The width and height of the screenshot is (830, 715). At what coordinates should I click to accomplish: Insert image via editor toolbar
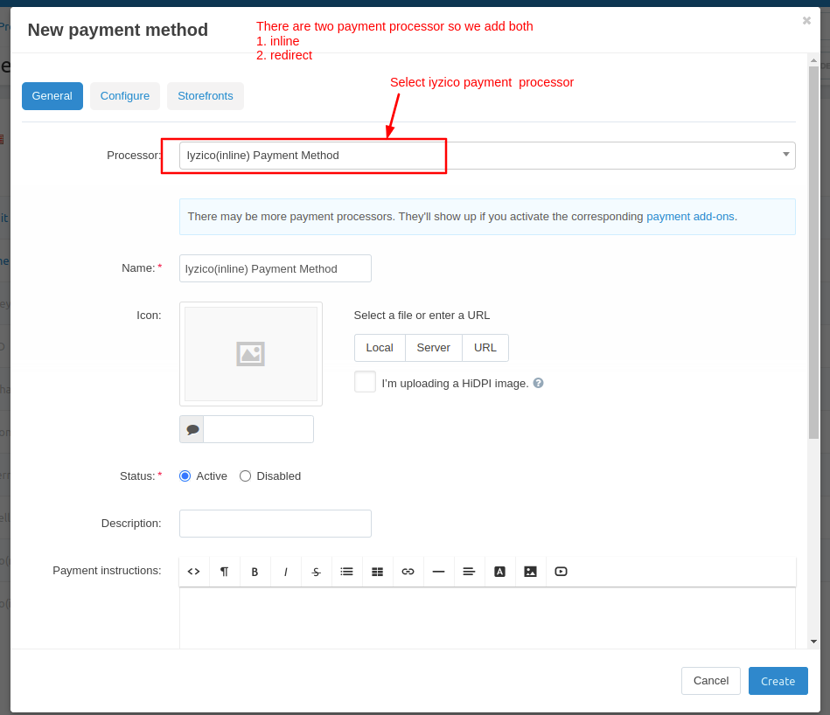click(530, 571)
